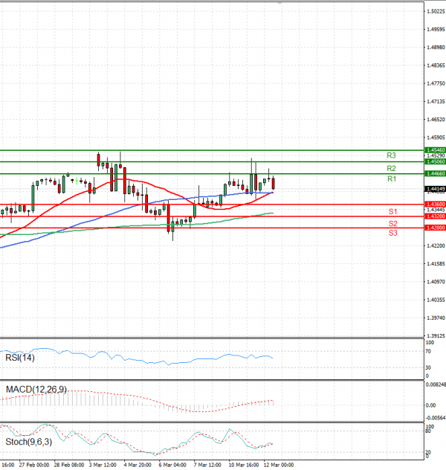This screenshot has height=470, width=446.
Task: Click the R1 resistance label
Action: coord(392,179)
